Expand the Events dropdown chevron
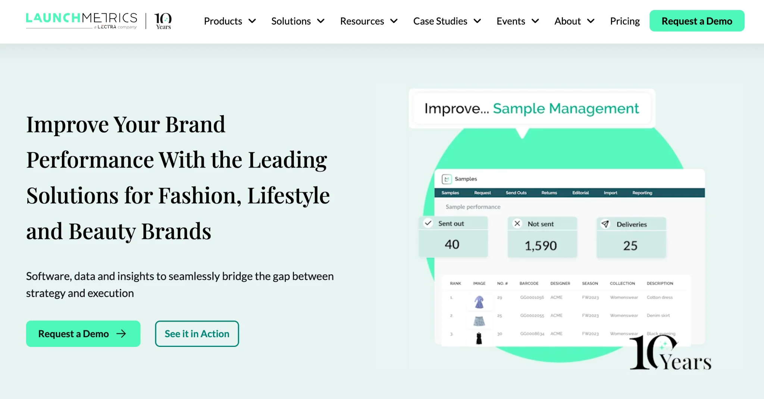 (x=535, y=21)
